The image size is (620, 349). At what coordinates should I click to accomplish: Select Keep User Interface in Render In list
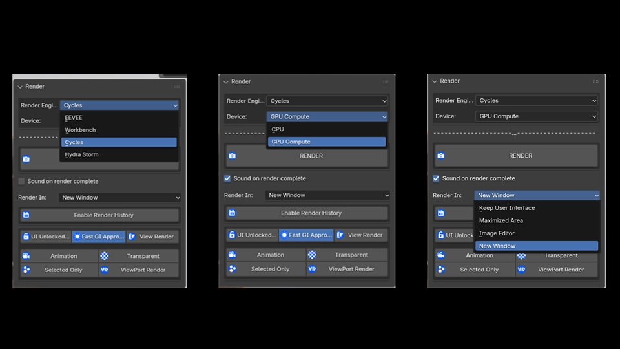[x=537, y=207]
